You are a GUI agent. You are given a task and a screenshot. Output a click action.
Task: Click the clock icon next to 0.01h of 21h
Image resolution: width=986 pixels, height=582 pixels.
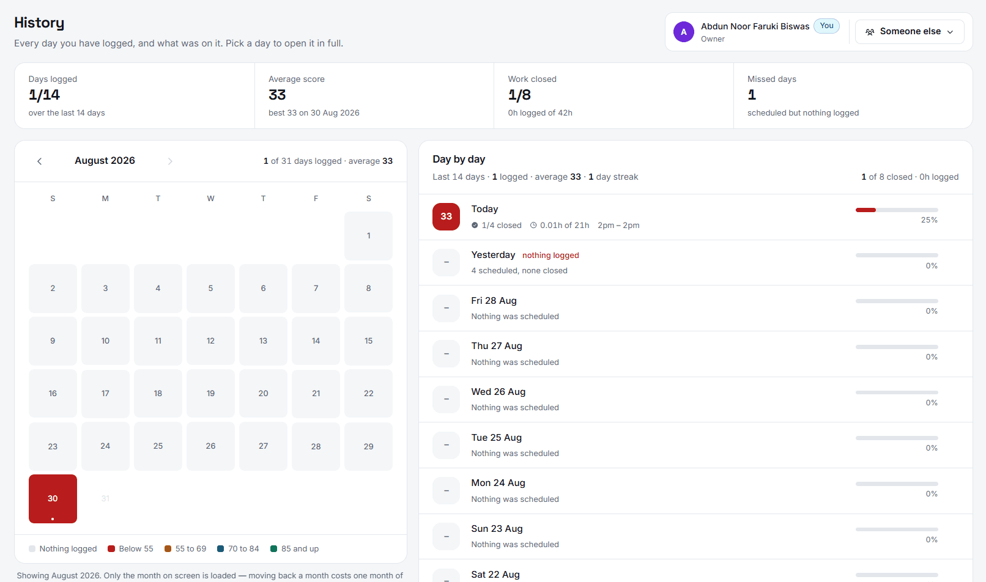pyautogui.click(x=533, y=226)
